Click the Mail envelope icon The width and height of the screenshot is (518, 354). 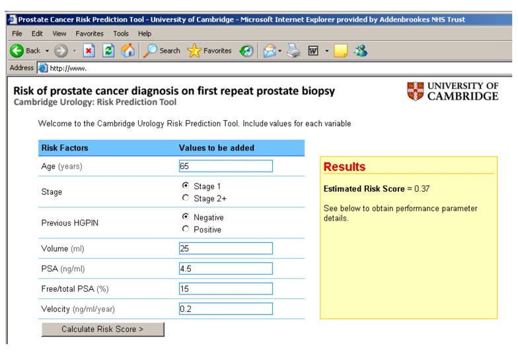click(270, 51)
